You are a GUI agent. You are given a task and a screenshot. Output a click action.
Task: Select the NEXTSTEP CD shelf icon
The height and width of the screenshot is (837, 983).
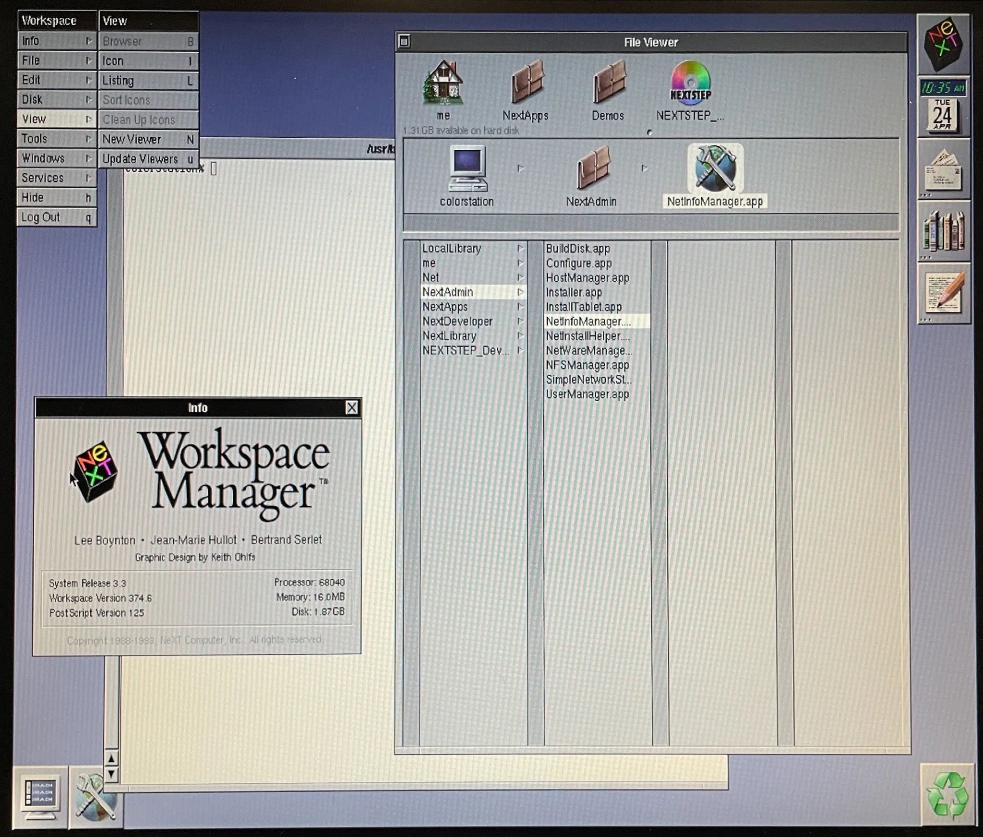[x=690, y=83]
